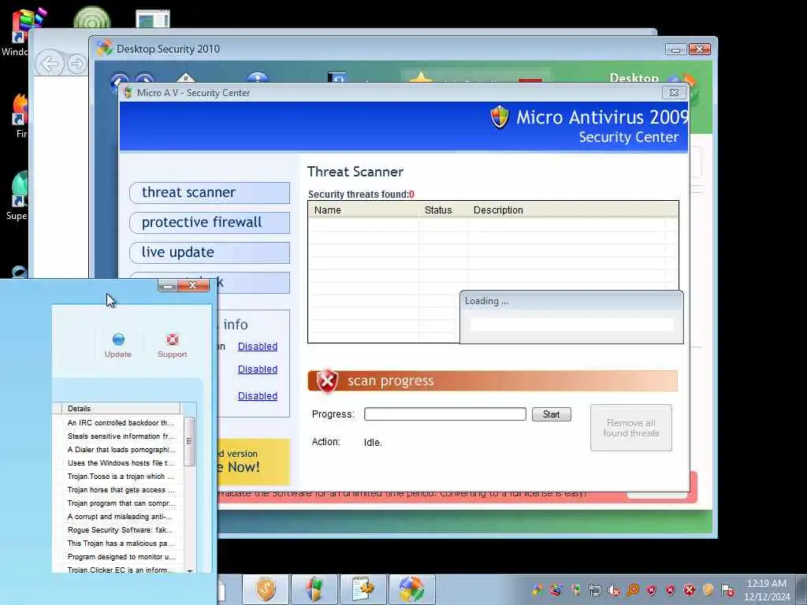Viewport: 807px width, 605px height.
Task: Click Remove all found threats button
Action: pyautogui.click(x=631, y=428)
